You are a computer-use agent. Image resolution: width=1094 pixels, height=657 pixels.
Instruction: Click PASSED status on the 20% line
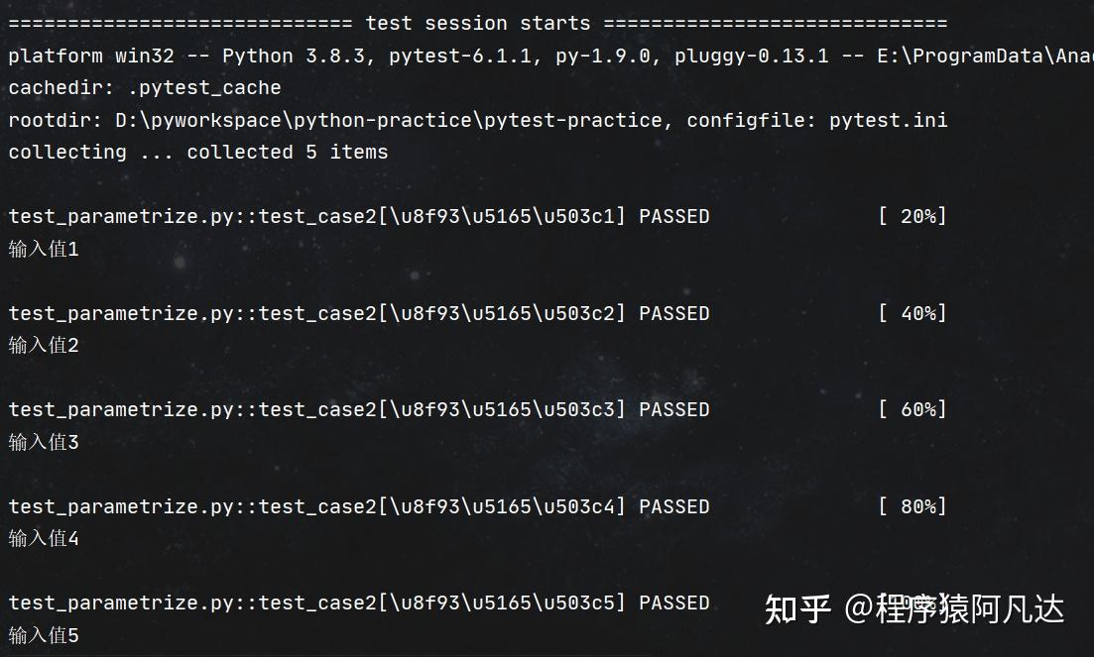(x=674, y=216)
